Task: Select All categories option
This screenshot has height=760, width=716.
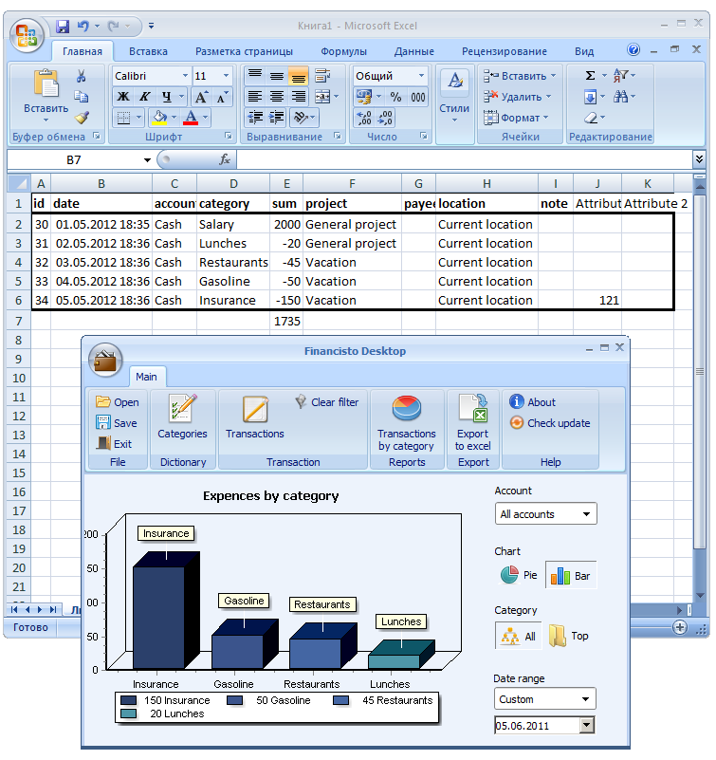Action: (518, 636)
